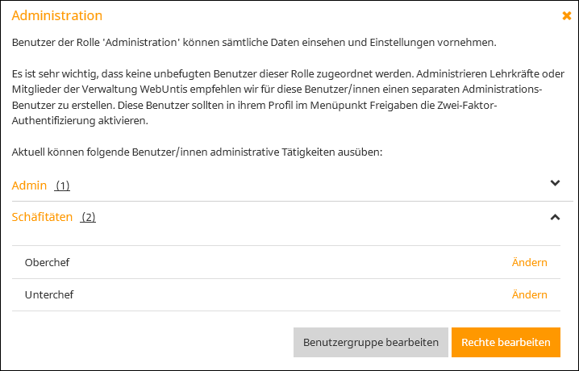
Task: Click the (1) count beside Admin
Action: [x=62, y=185]
